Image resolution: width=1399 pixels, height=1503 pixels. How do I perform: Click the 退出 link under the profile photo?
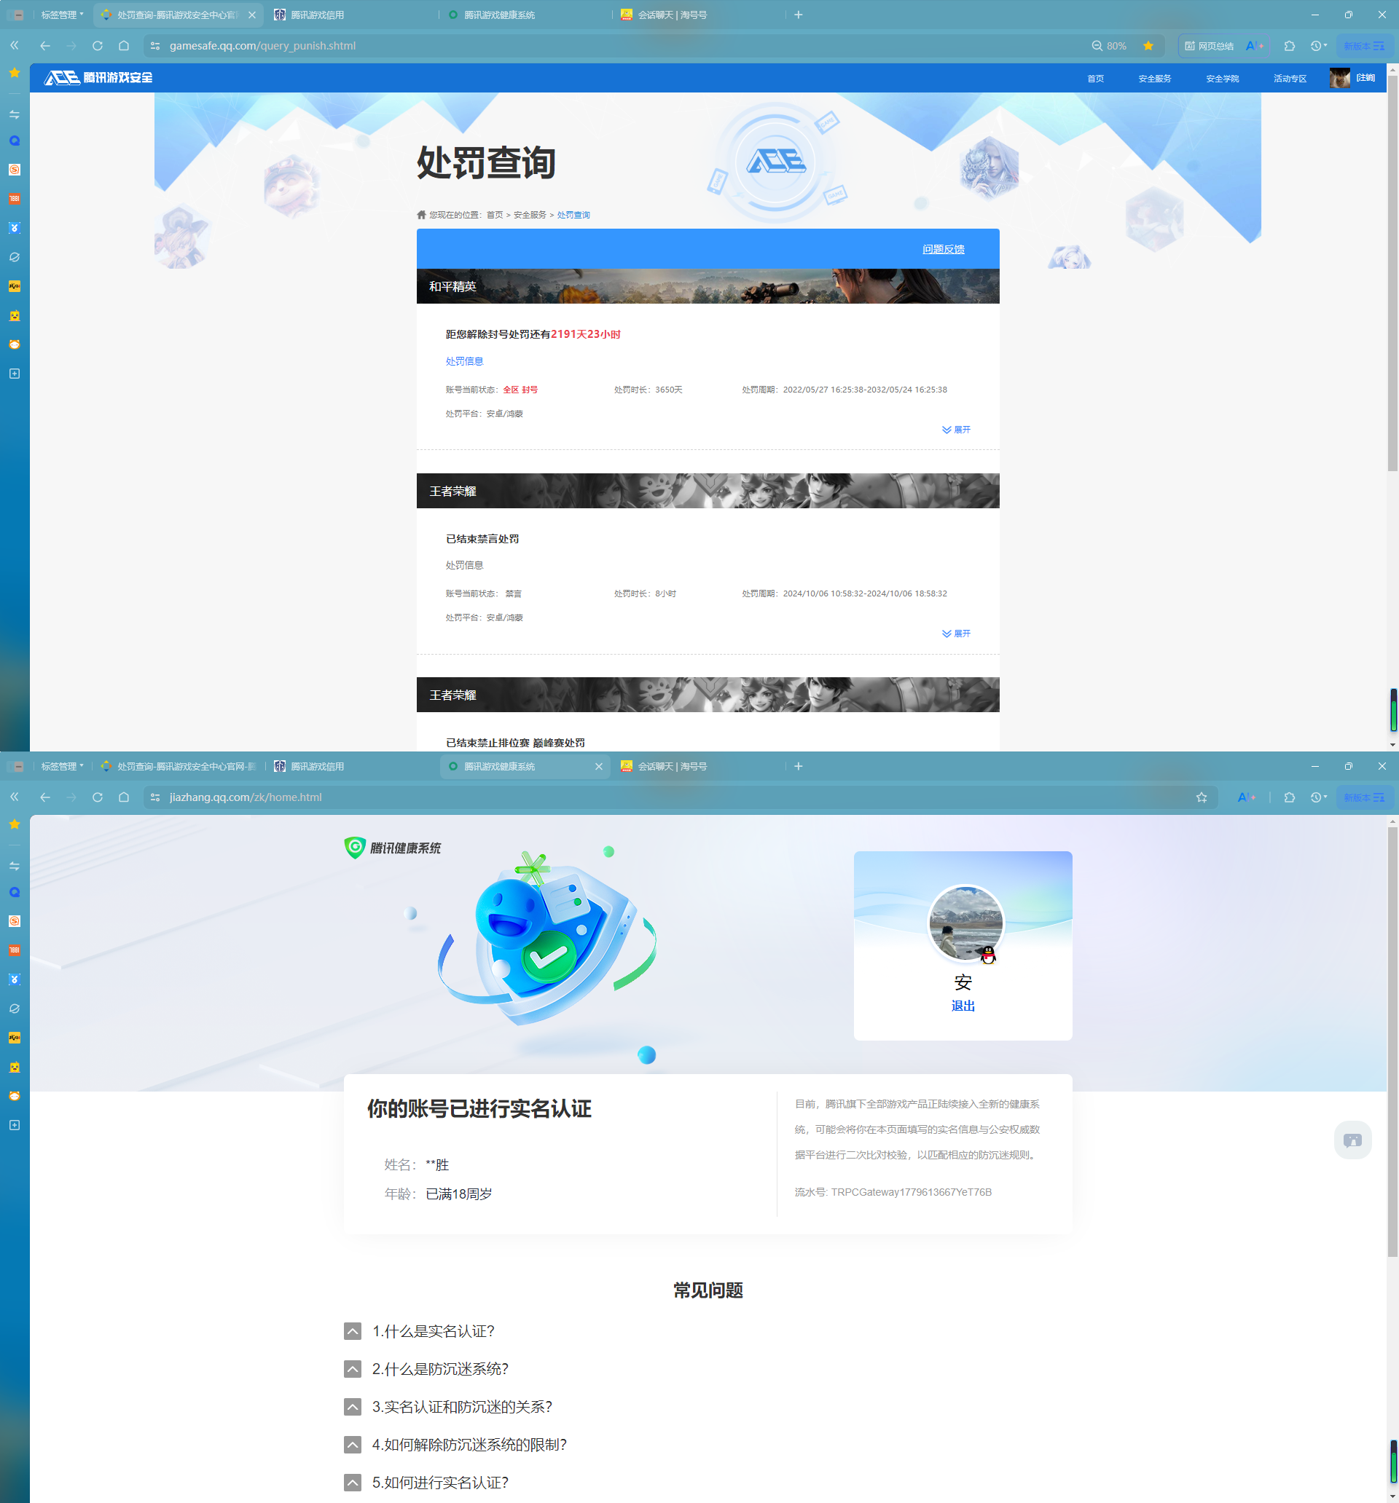pyautogui.click(x=963, y=1006)
